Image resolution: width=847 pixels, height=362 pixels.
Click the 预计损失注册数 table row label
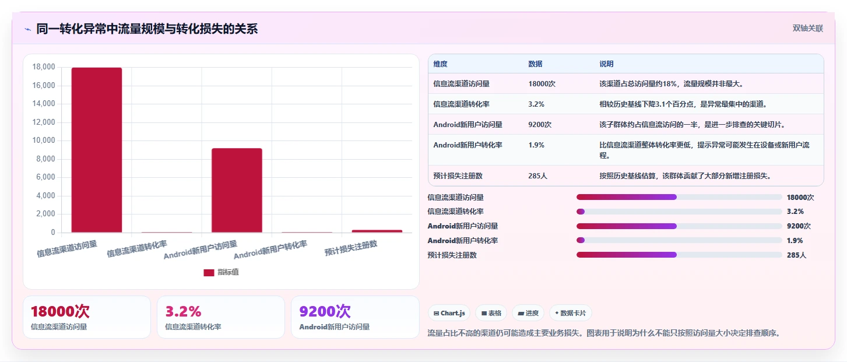[458, 175]
